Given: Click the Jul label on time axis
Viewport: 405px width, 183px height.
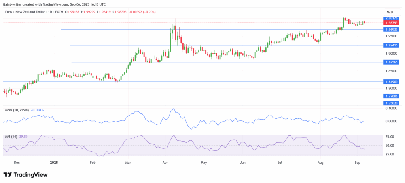Looking at the screenshot, I should click(280, 163).
